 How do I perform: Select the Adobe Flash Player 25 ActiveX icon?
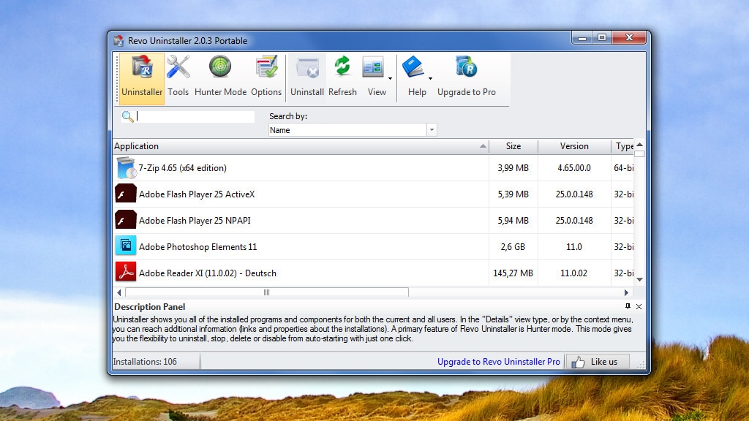(126, 194)
